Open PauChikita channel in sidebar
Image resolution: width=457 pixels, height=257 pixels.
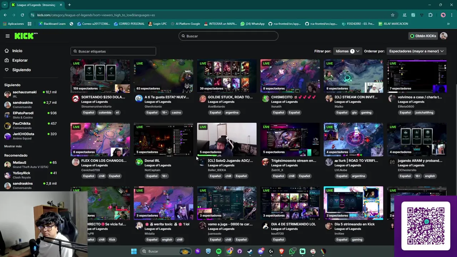point(30,126)
